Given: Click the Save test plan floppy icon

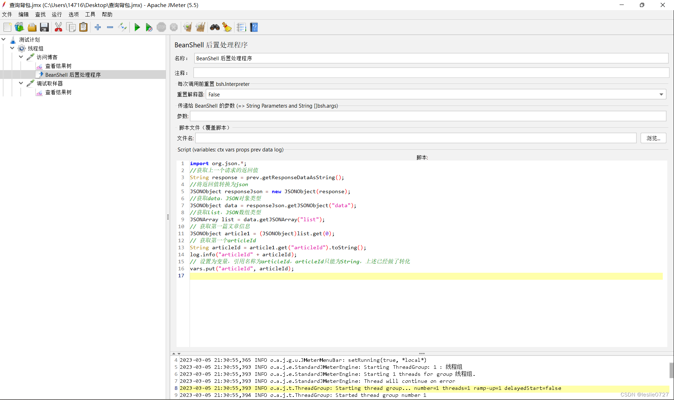Looking at the screenshot, I should click(x=44, y=27).
